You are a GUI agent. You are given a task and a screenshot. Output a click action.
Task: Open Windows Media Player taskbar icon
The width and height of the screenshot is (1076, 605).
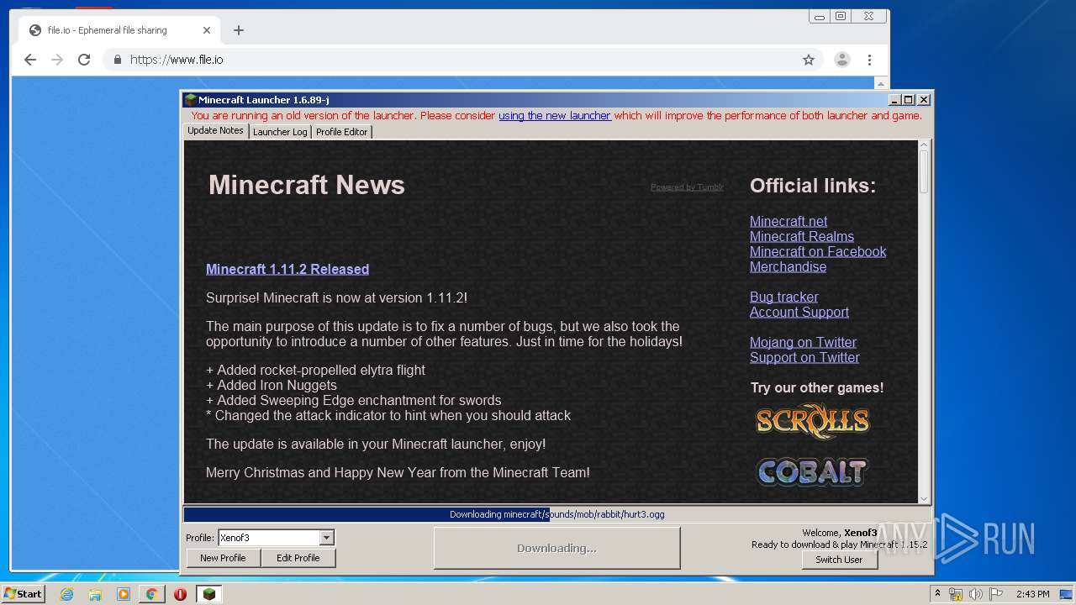coord(124,594)
